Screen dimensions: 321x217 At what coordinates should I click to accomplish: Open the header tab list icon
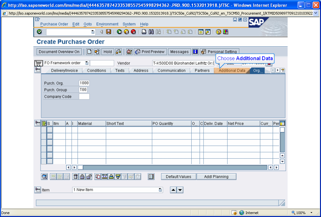click(283, 70)
